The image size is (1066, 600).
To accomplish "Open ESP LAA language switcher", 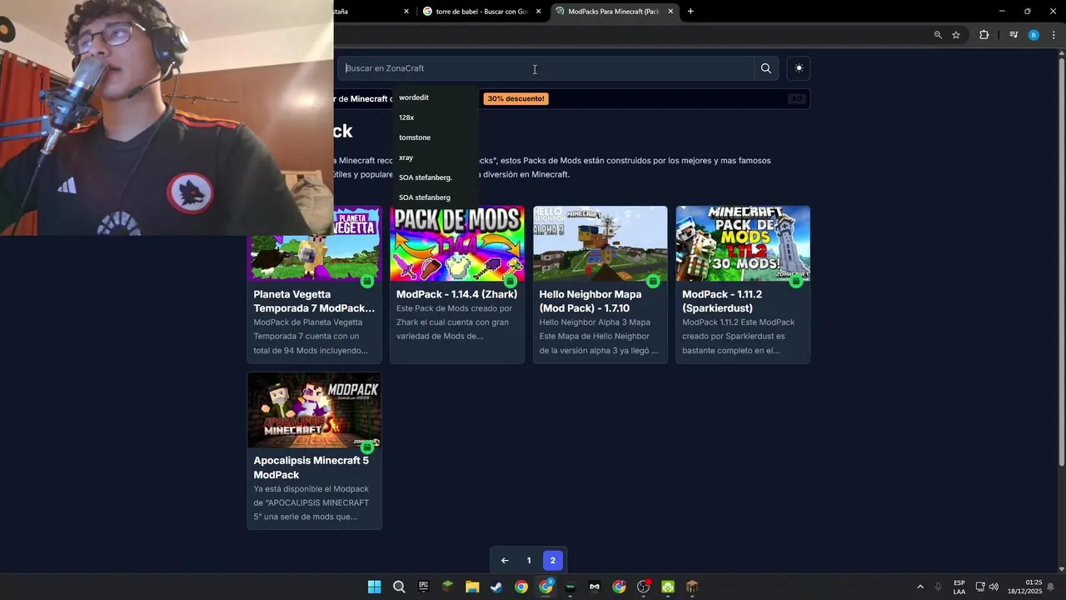I will coord(959,587).
